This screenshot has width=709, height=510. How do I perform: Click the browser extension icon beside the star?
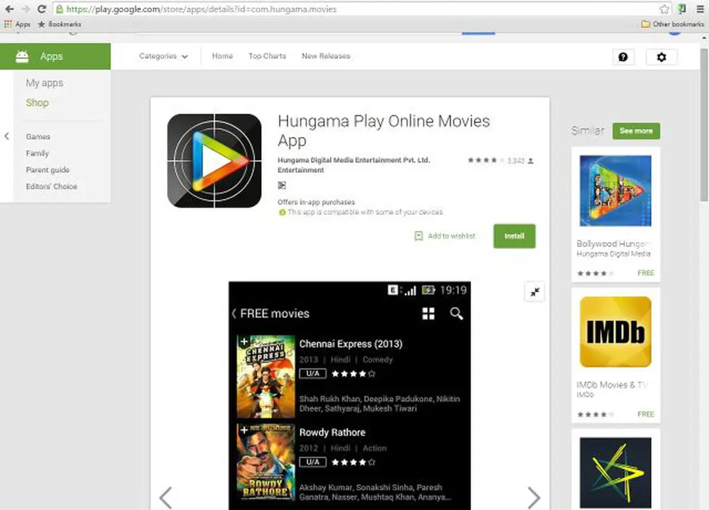(682, 9)
